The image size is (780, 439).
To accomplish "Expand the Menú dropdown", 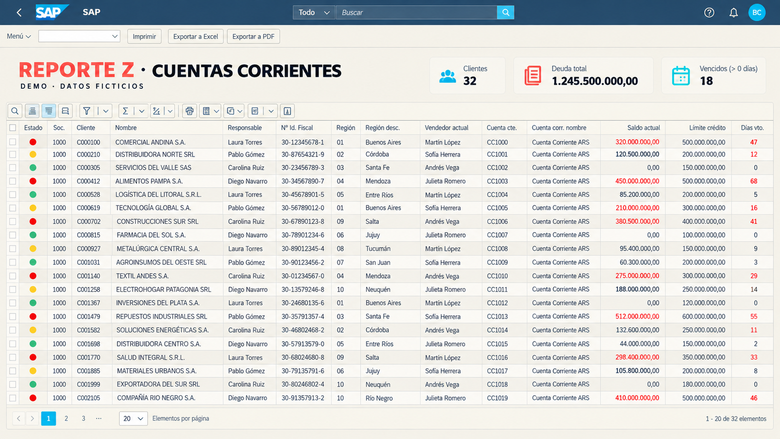I will point(19,37).
